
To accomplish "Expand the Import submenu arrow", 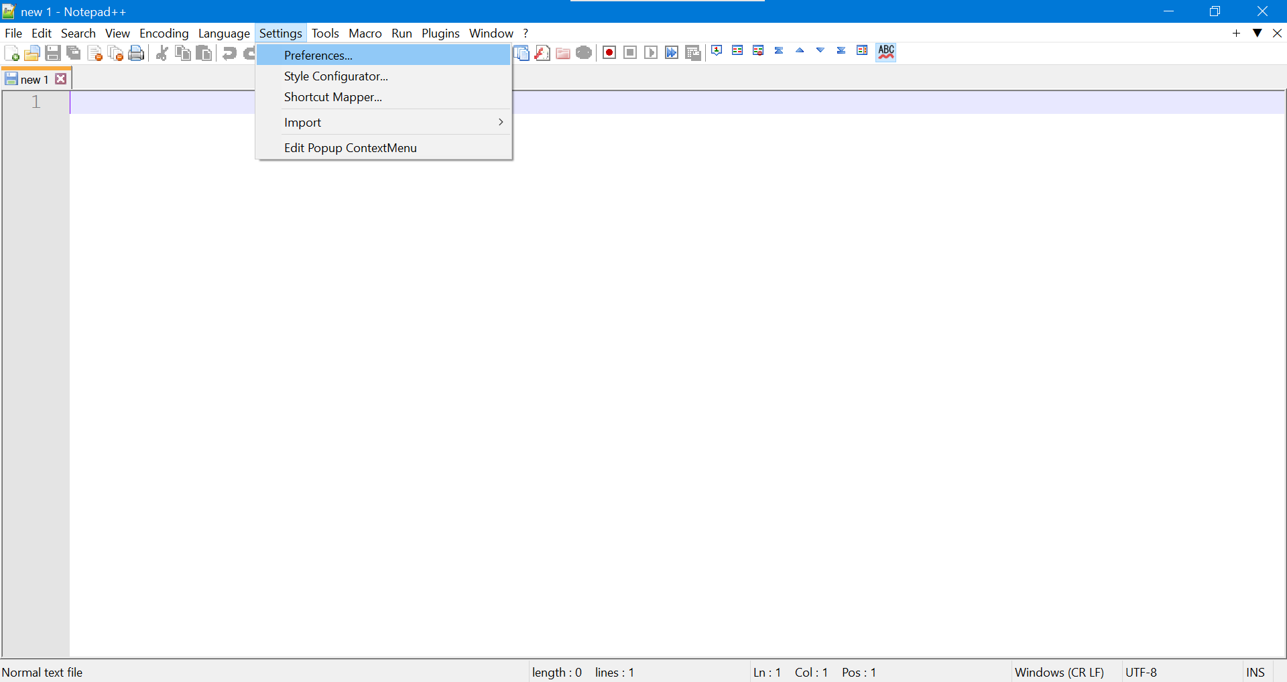I will [x=500, y=122].
